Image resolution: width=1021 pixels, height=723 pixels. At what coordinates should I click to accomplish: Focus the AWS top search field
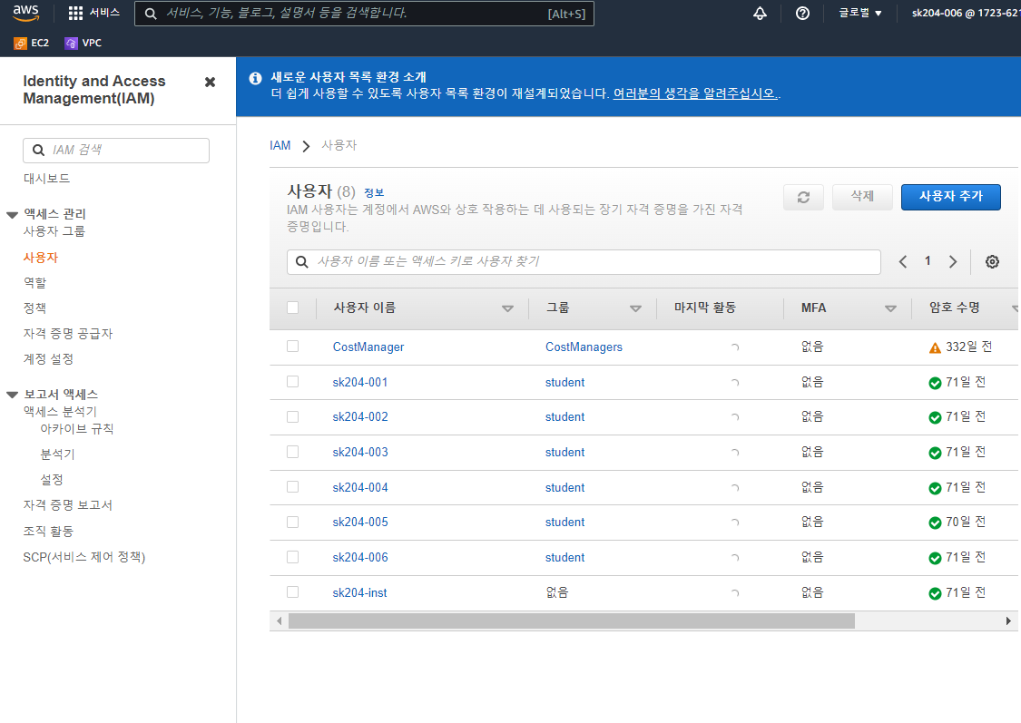(x=364, y=13)
